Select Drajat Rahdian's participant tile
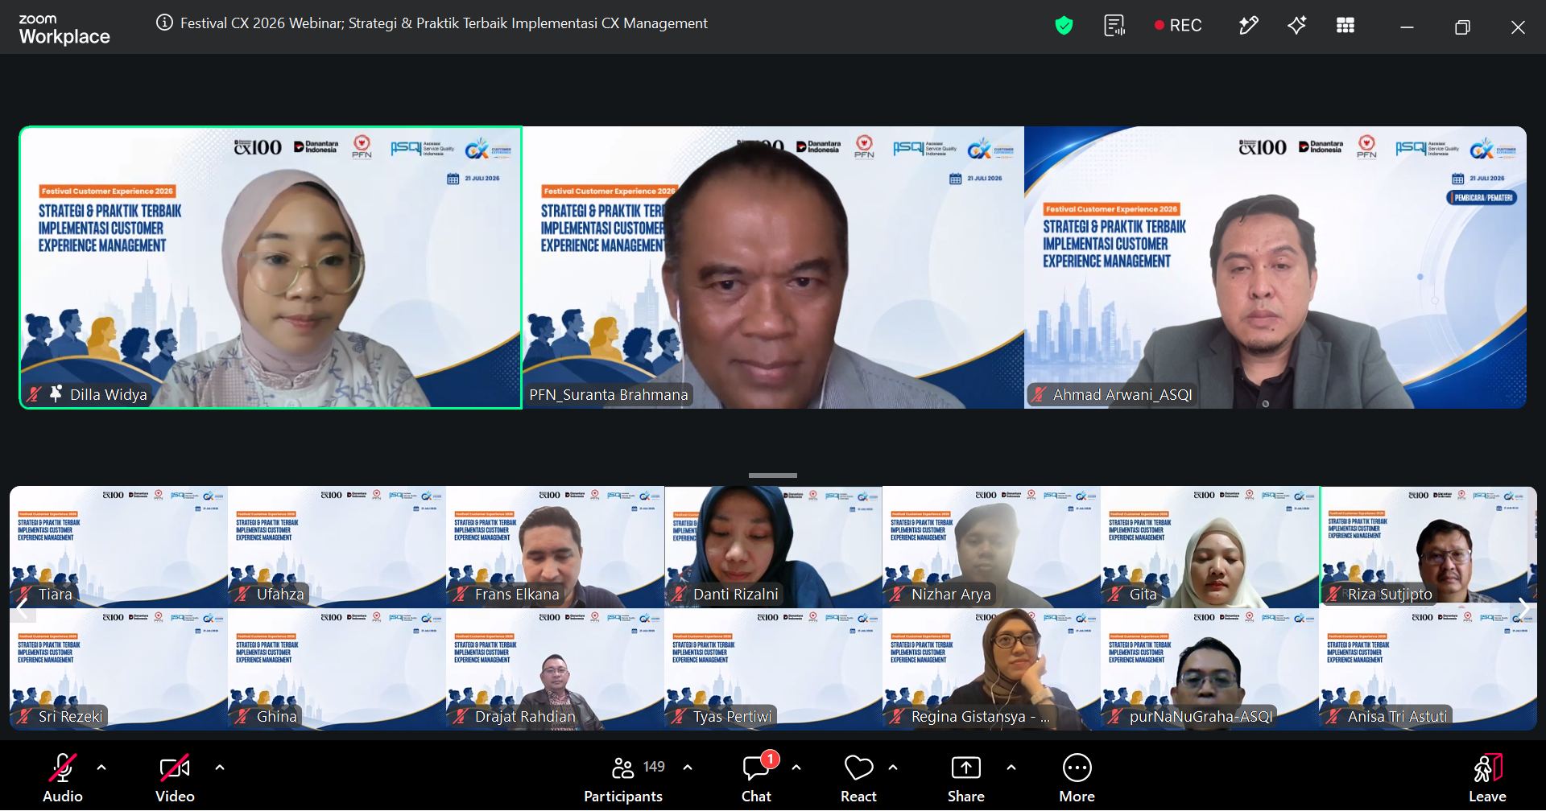1546x811 pixels. pos(555,669)
